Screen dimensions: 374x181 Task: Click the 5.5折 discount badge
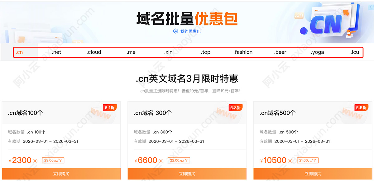tap(362, 108)
